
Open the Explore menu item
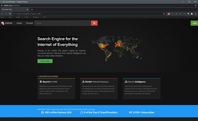pyautogui.click(x=19, y=23)
